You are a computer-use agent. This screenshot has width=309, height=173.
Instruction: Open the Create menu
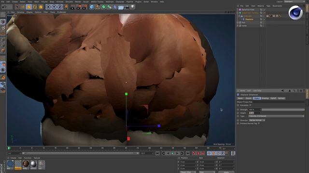15,1
